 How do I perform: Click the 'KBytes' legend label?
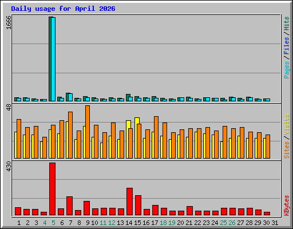(x=287, y=206)
